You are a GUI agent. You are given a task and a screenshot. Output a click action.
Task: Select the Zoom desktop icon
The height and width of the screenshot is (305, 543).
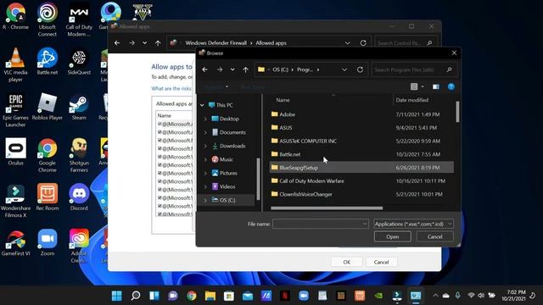[48, 242]
